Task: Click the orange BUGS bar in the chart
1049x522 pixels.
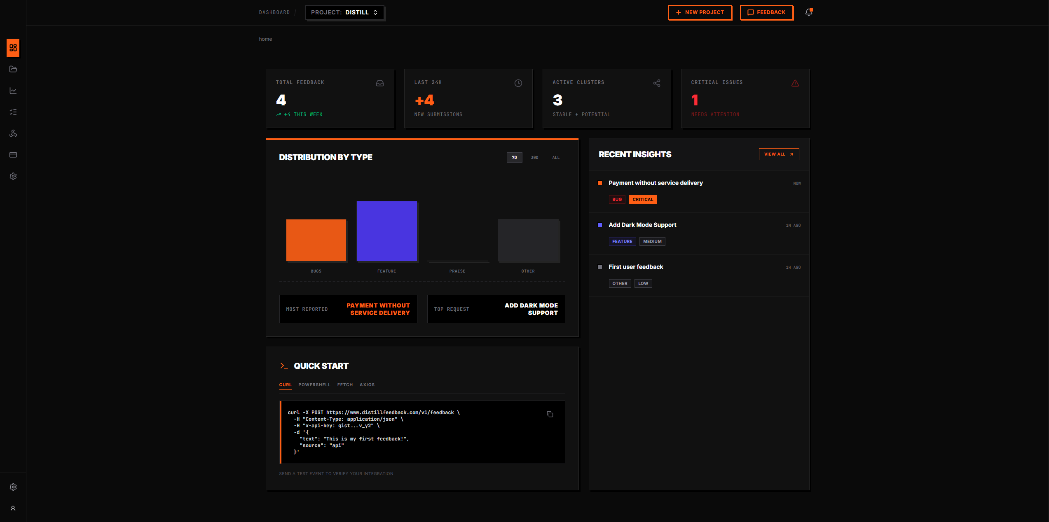Action: tap(316, 240)
